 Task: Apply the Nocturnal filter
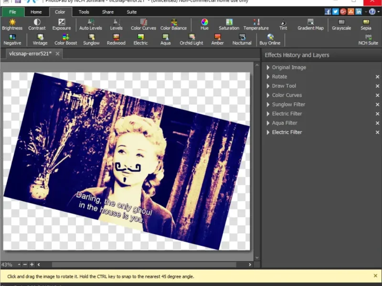coord(242,40)
